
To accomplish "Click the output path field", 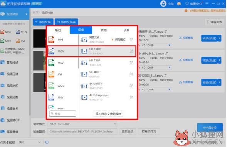I will [82, 132].
